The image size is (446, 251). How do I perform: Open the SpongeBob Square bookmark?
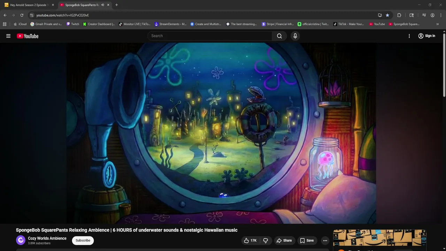tap(404, 24)
